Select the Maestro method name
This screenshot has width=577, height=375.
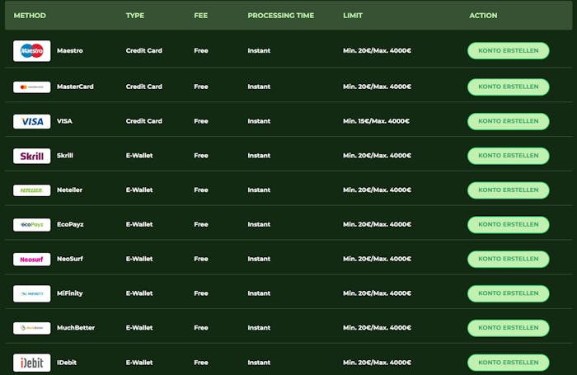point(70,51)
